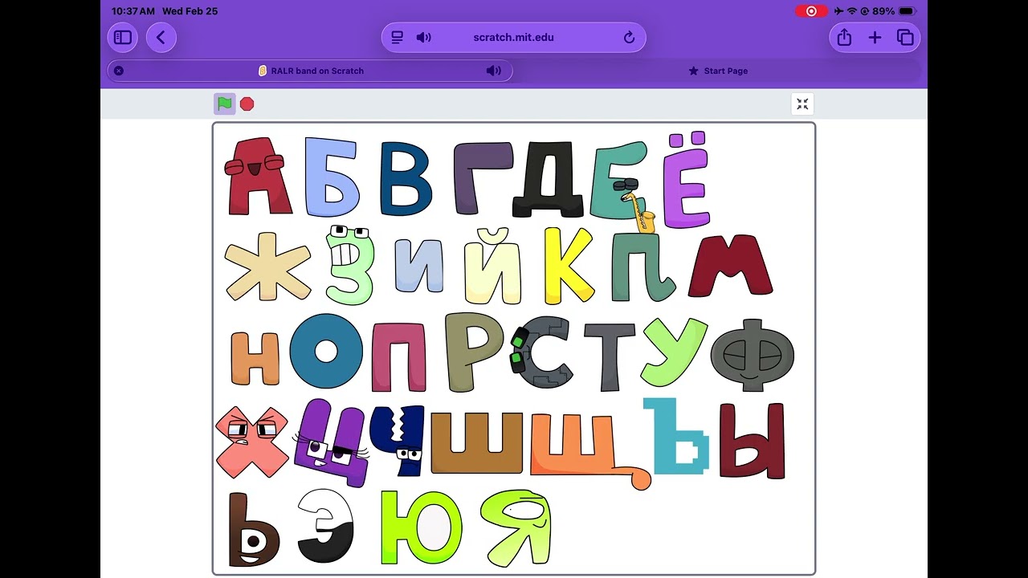
Task: Click the green letter Л character
Action: coord(642,267)
